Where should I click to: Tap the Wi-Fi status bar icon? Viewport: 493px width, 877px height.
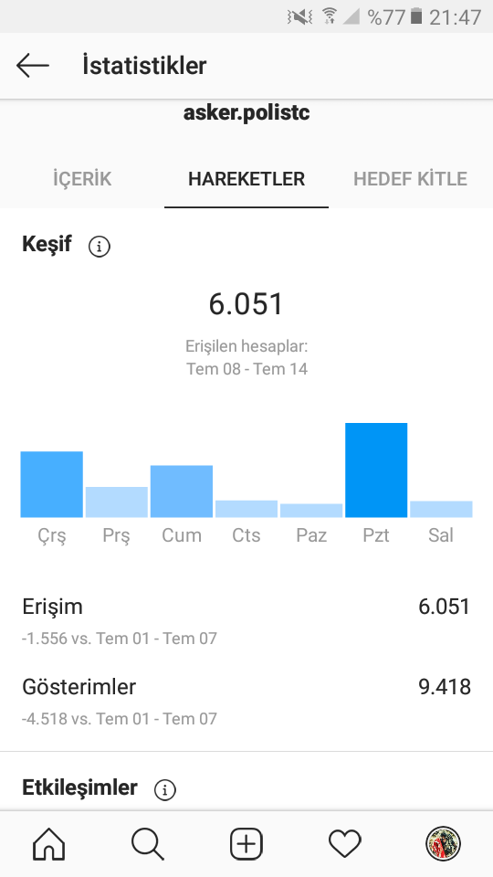tap(330, 16)
